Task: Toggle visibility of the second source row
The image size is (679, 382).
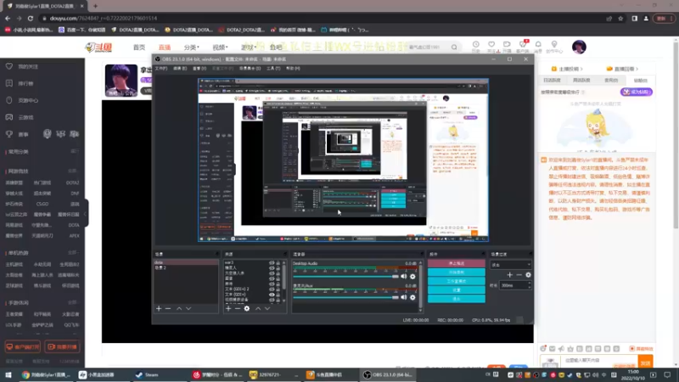Action: (272, 268)
